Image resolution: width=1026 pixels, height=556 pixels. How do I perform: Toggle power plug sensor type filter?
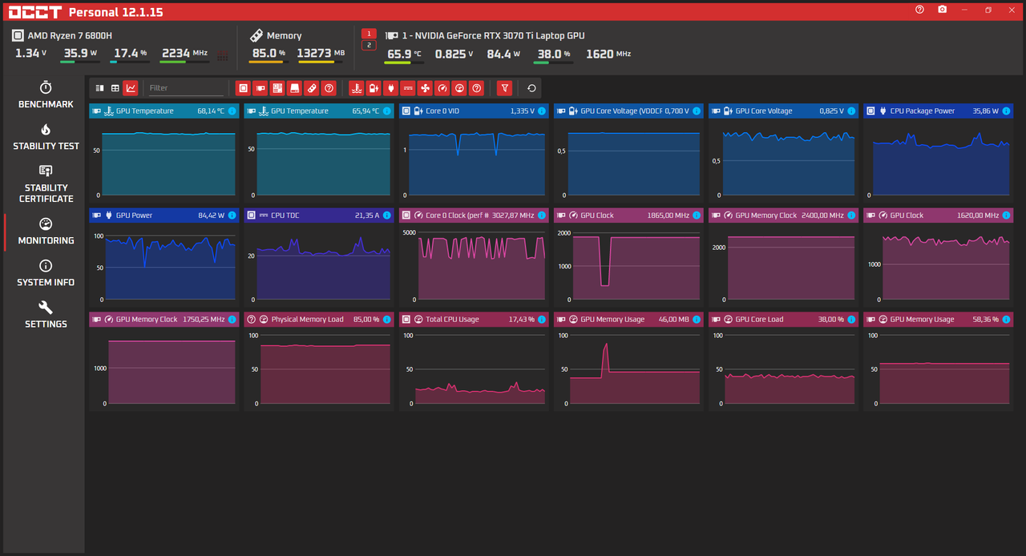point(391,88)
